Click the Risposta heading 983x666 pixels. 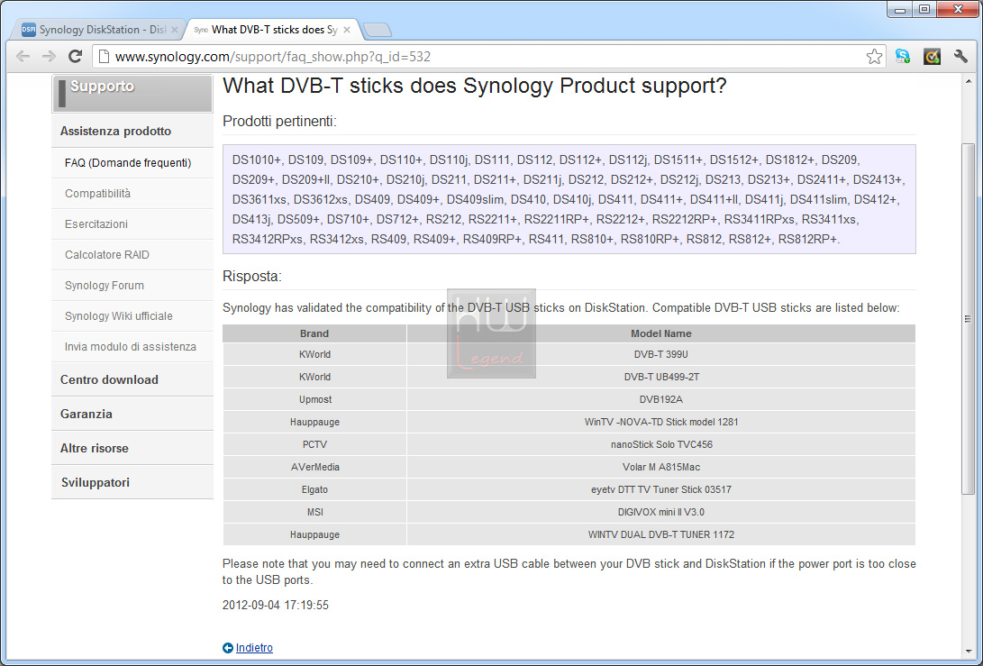pos(252,277)
